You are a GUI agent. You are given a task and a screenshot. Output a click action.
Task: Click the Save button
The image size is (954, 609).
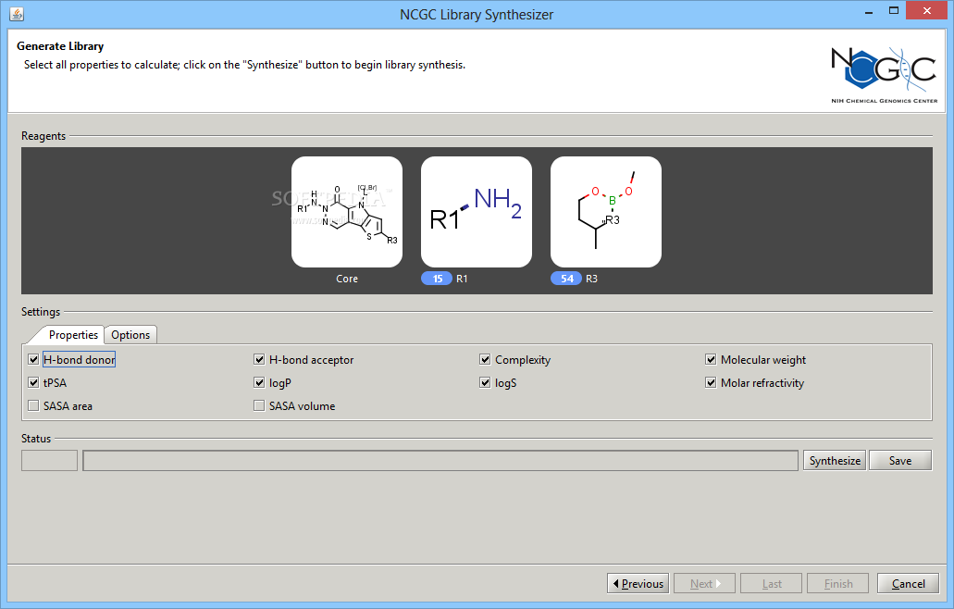tap(899, 461)
